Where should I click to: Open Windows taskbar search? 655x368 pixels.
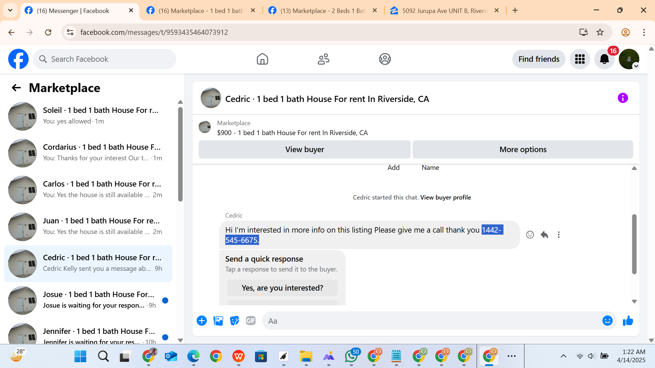coord(103,356)
